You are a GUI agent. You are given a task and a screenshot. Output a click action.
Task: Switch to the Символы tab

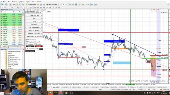[5, 47]
